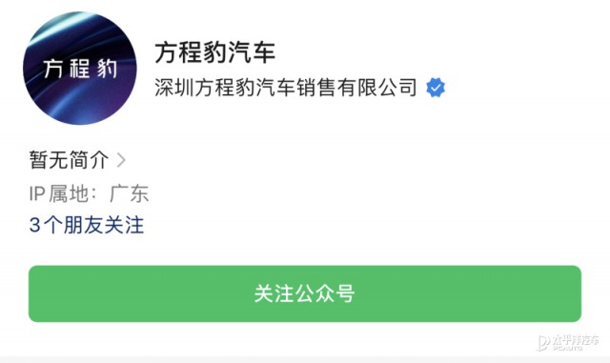
Task: Click the gray strip below follow button
Action: [x=305, y=359]
